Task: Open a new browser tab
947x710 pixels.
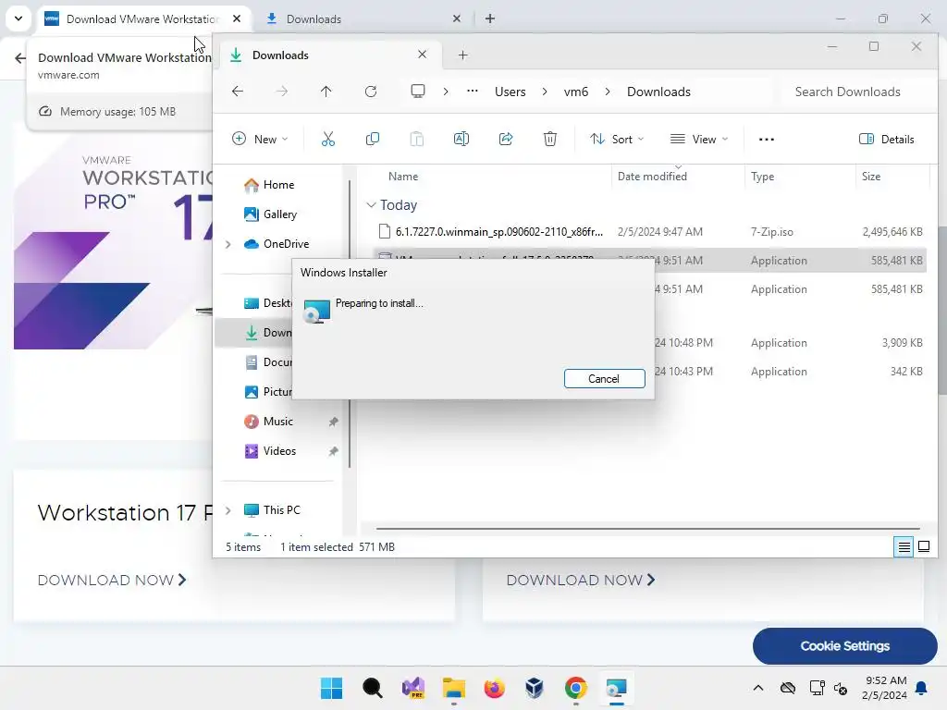Action: [x=490, y=19]
